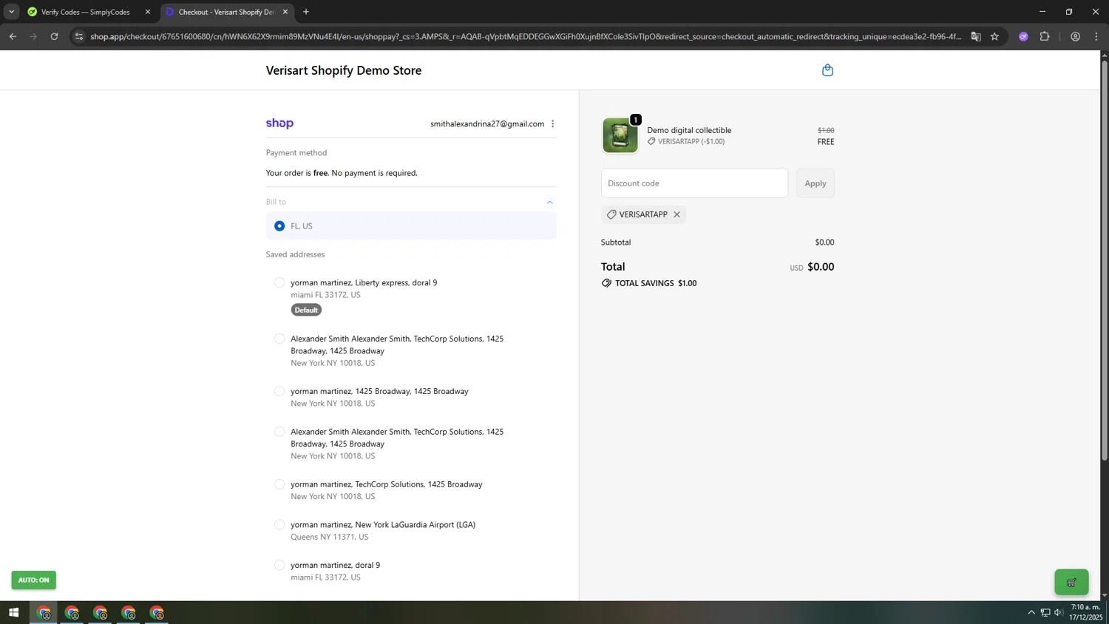Open the Chrome three-dot menu
Image resolution: width=1109 pixels, height=624 pixels.
pos(1096,36)
